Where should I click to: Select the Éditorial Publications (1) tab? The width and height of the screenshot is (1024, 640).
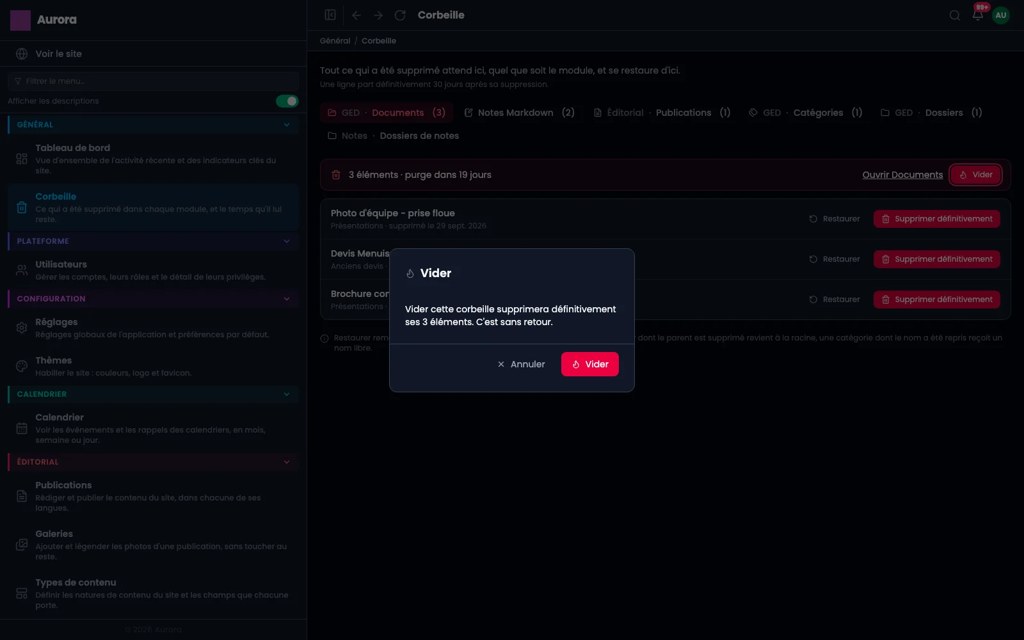click(x=662, y=113)
